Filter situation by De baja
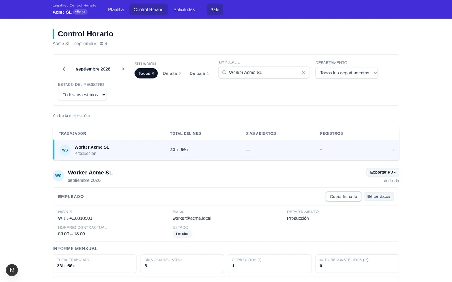452x282 pixels. point(199,73)
